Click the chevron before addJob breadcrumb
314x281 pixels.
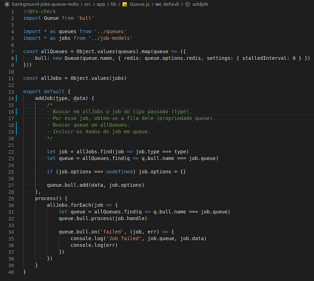(x=182, y=4)
